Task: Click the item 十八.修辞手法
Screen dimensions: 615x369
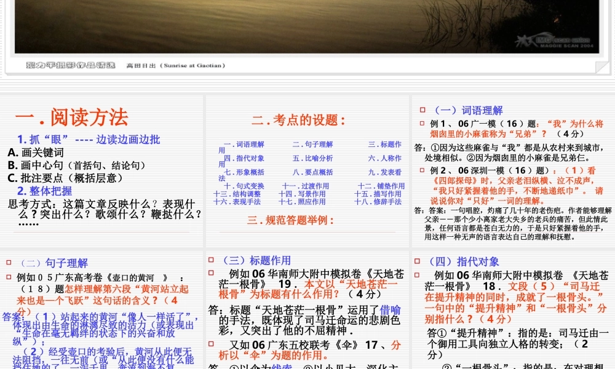Action: 378,202
